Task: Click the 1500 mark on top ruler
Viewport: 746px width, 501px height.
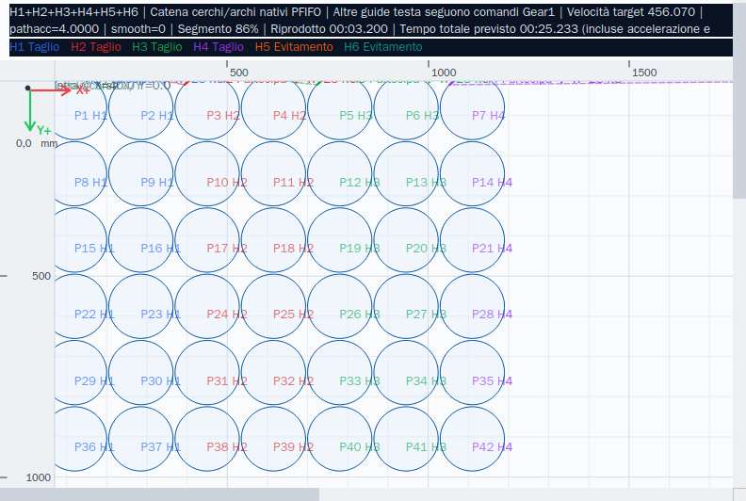Action: pos(644,73)
